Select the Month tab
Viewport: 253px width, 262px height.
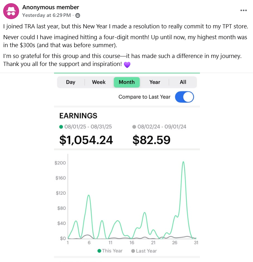pos(126,82)
